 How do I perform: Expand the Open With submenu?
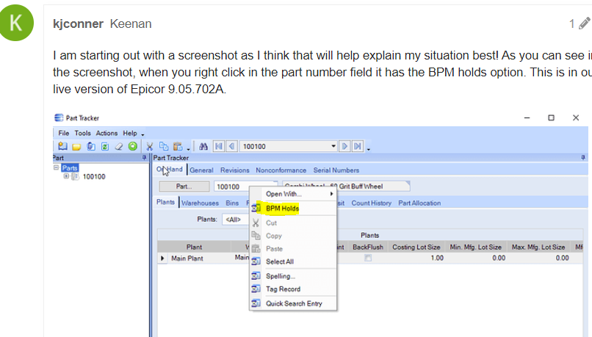(x=331, y=194)
